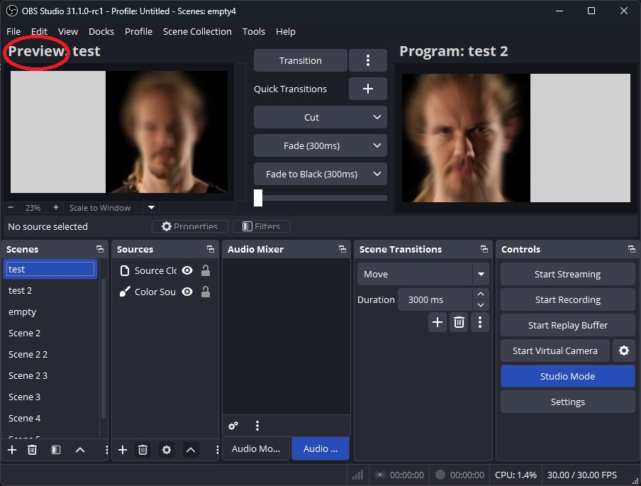641x486 pixels.
Task: Expand the Fade (300ms) quick transition dropdown
Action: coord(377,145)
